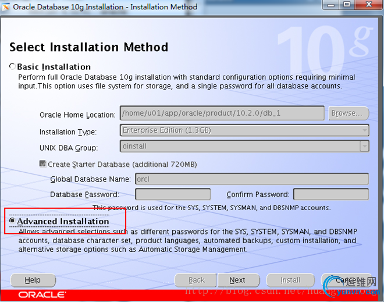Close the installer window
The width and height of the screenshot is (384, 302).
(x=369, y=5)
